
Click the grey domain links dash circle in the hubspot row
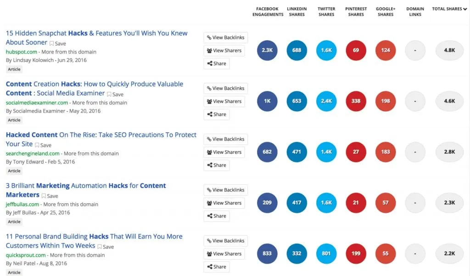point(415,51)
